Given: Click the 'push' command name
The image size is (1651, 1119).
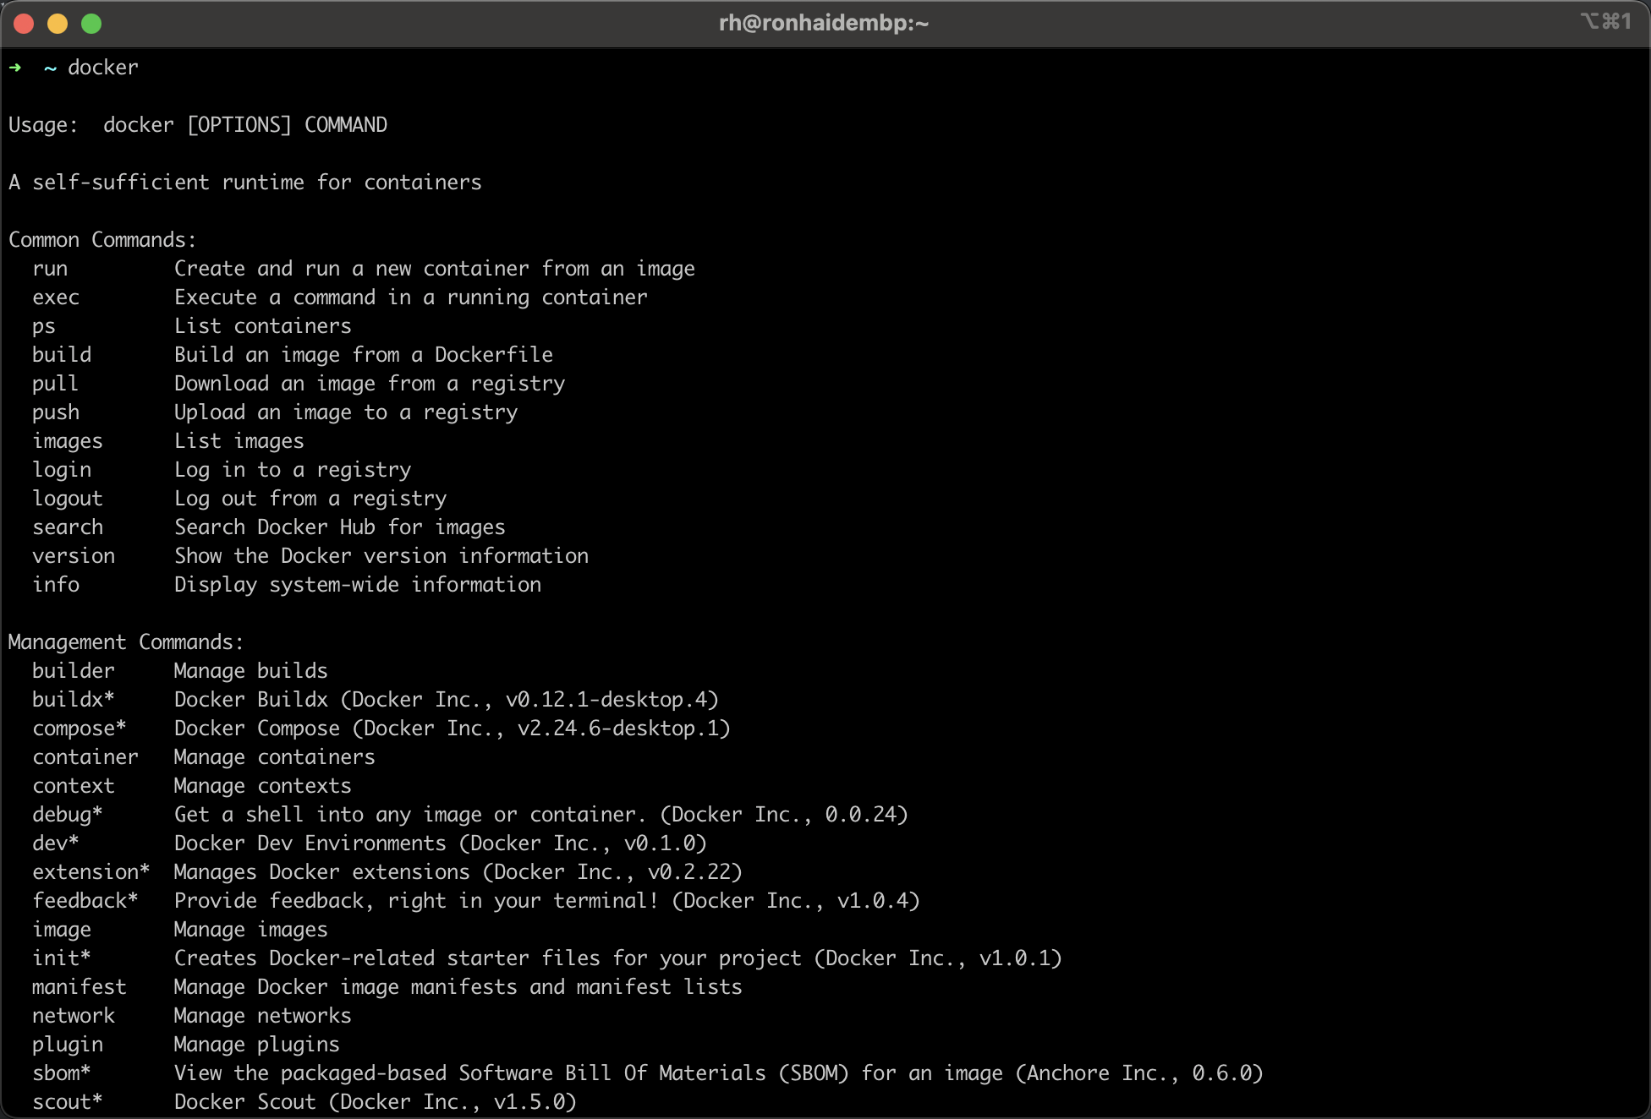Looking at the screenshot, I should (x=56, y=412).
